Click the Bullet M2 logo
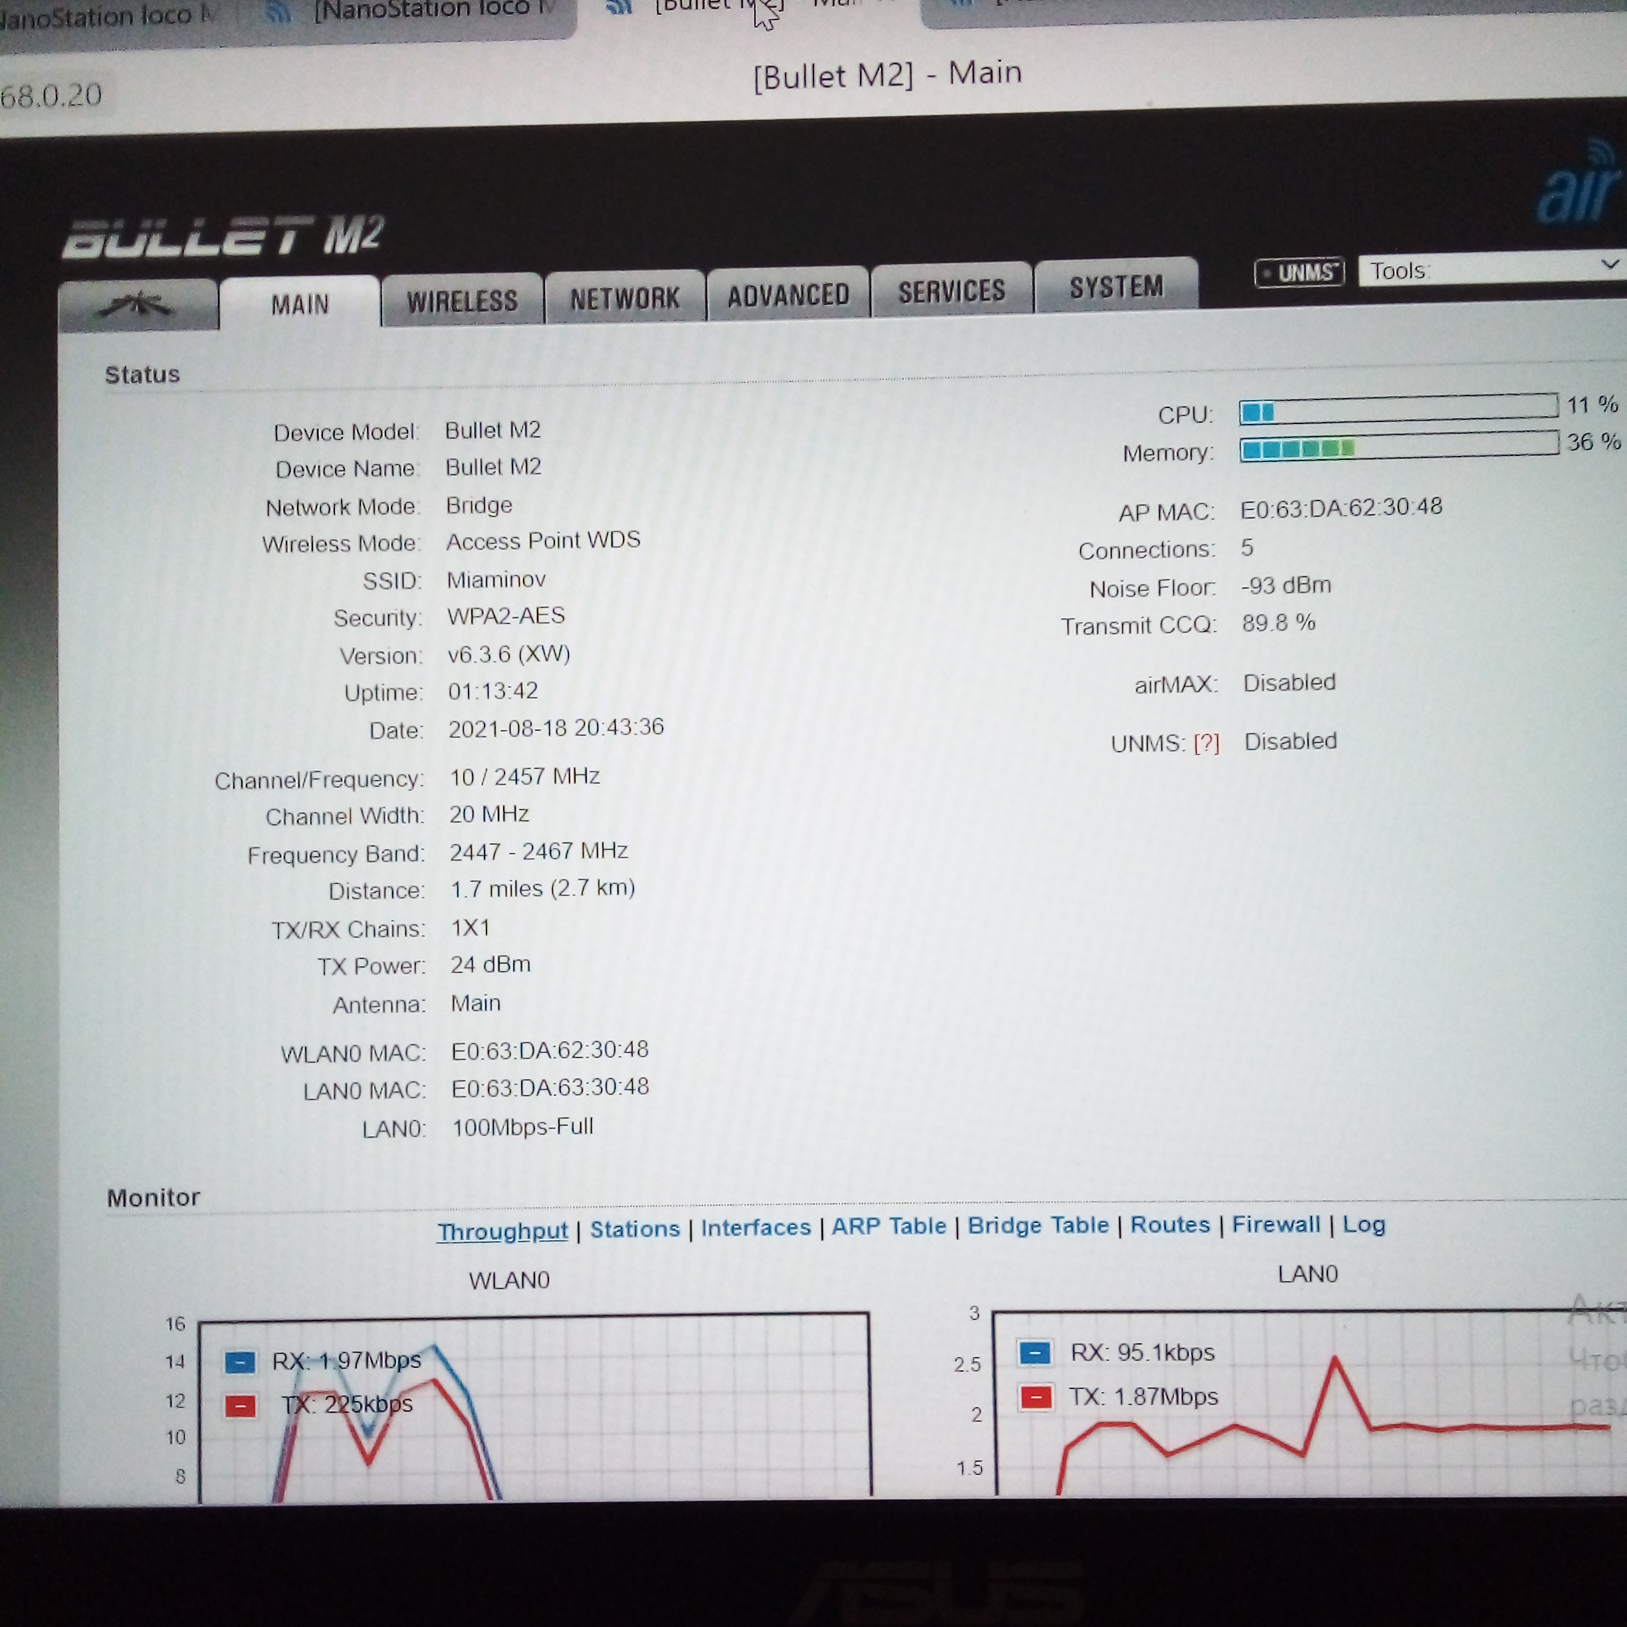Viewport: 1627px width, 1627px height. (x=223, y=236)
